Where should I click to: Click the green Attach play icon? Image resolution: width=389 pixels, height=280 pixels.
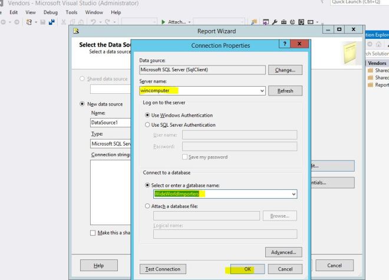163,22
